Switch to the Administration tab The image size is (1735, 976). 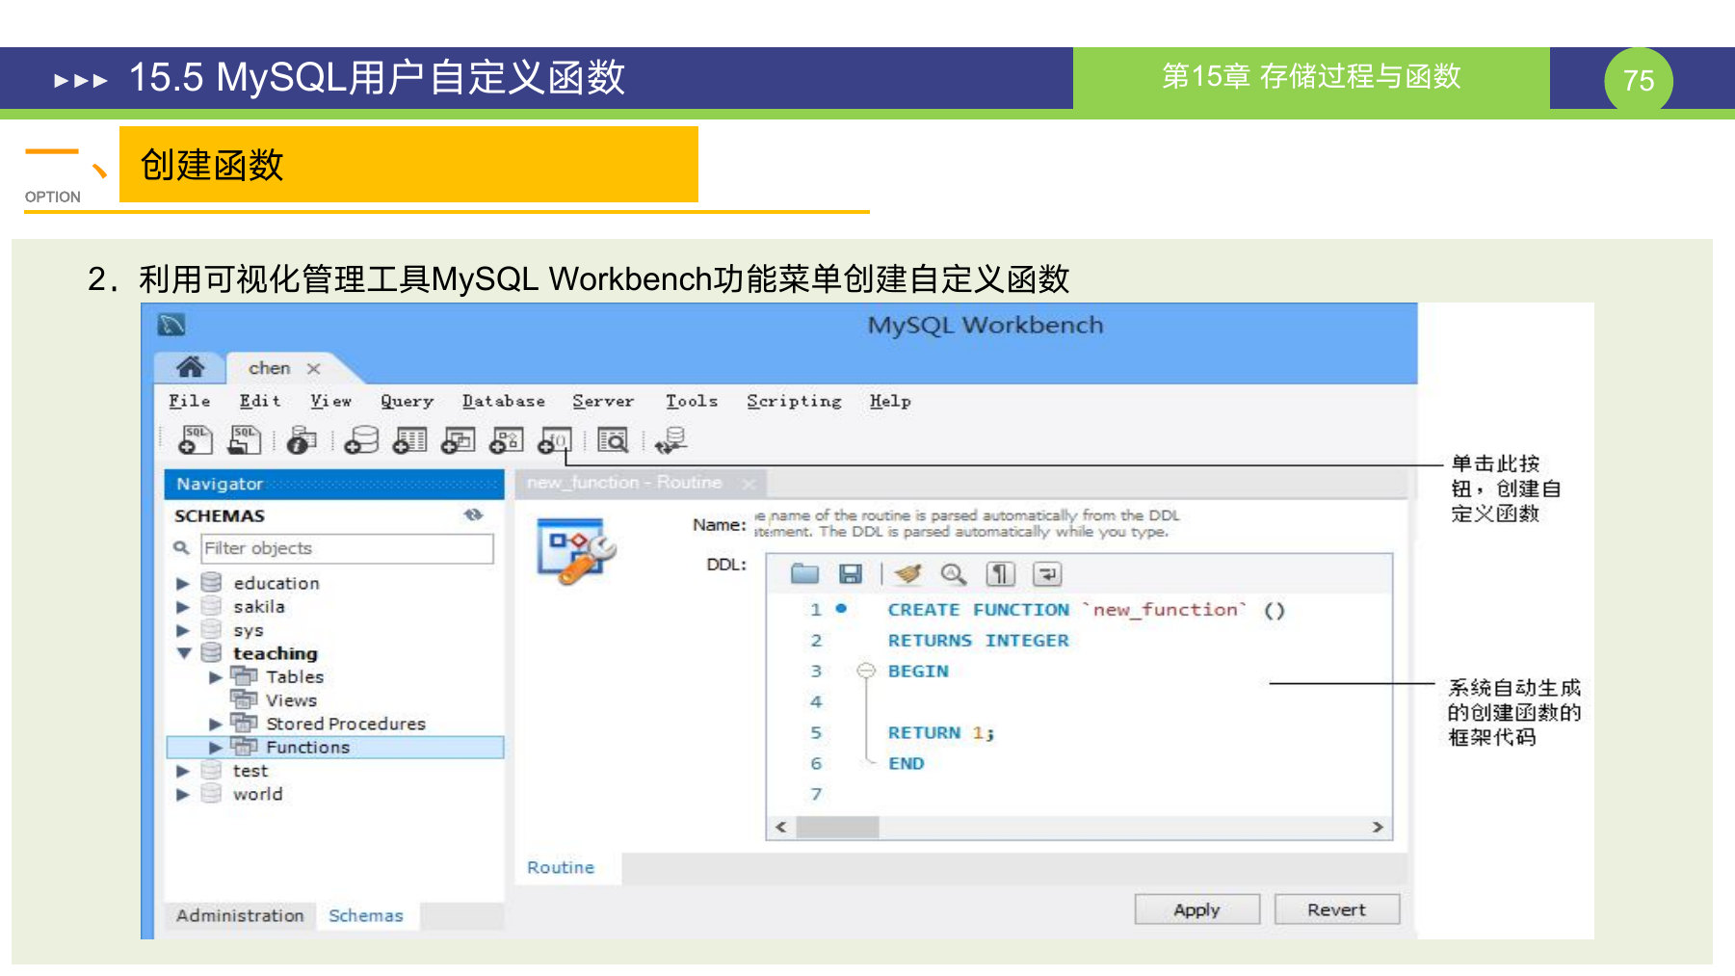click(x=240, y=915)
